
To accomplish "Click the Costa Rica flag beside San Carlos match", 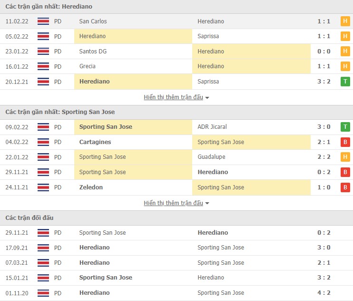I will pos(43,21).
